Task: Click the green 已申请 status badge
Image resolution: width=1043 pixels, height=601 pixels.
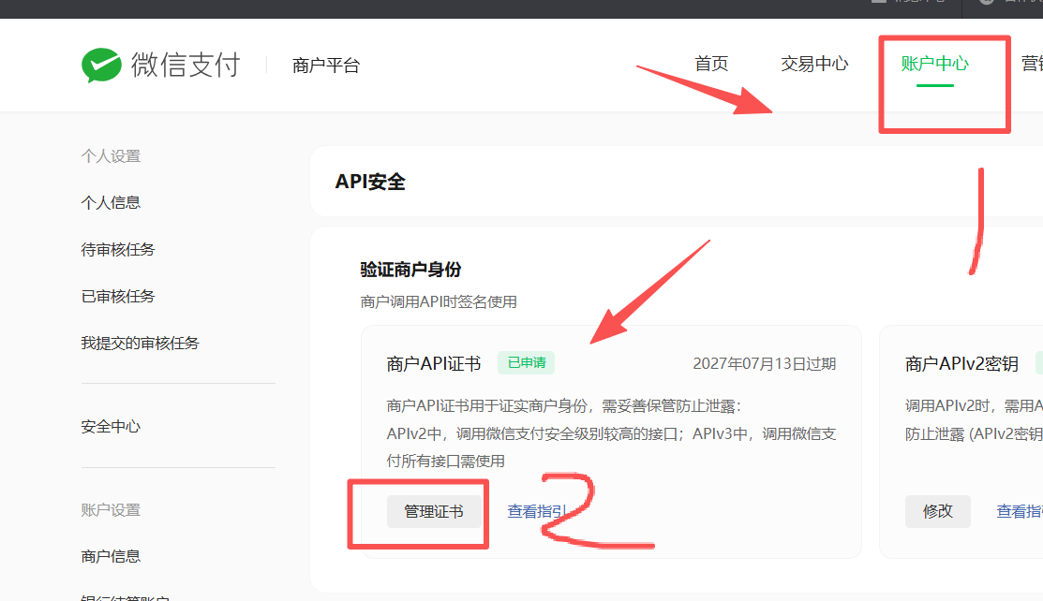Action: pos(527,363)
